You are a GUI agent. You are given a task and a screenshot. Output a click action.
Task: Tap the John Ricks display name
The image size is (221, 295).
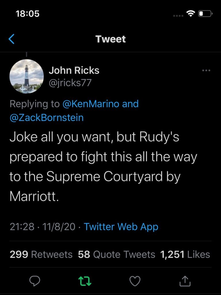pyautogui.click(x=74, y=70)
